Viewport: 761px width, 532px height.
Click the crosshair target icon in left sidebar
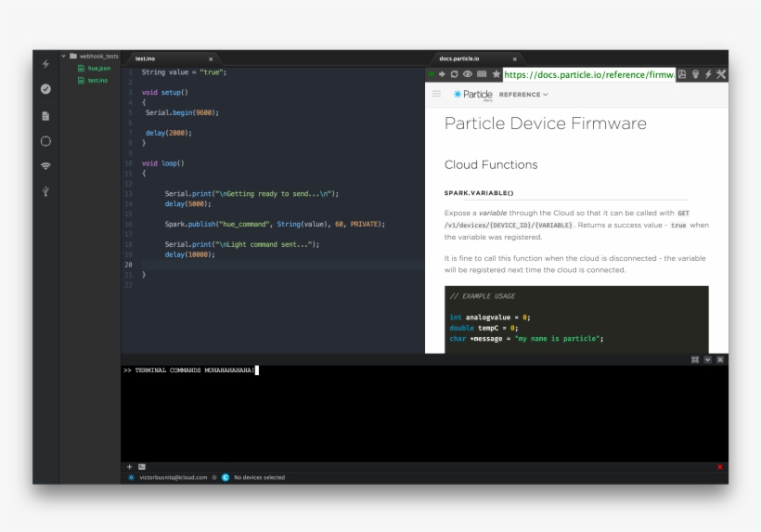tap(45, 141)
